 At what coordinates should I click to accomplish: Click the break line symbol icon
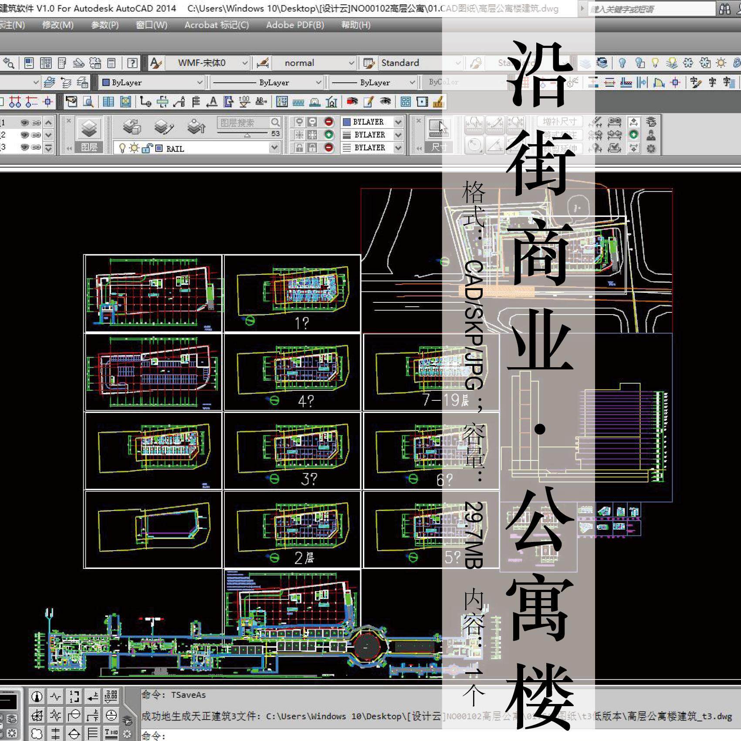[56, 697]
